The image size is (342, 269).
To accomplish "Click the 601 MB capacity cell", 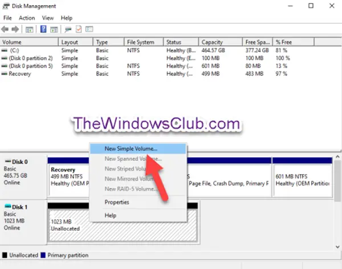I will coord(210,66).
